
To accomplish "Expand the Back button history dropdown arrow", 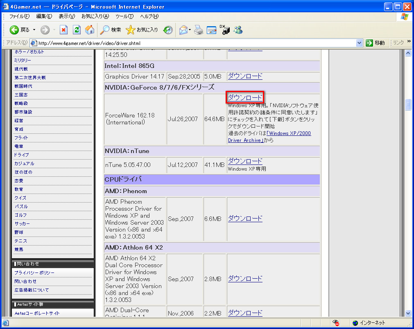I will coord(34,30).
